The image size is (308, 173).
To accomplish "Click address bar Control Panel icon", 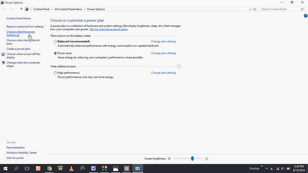I will (27, 9).
